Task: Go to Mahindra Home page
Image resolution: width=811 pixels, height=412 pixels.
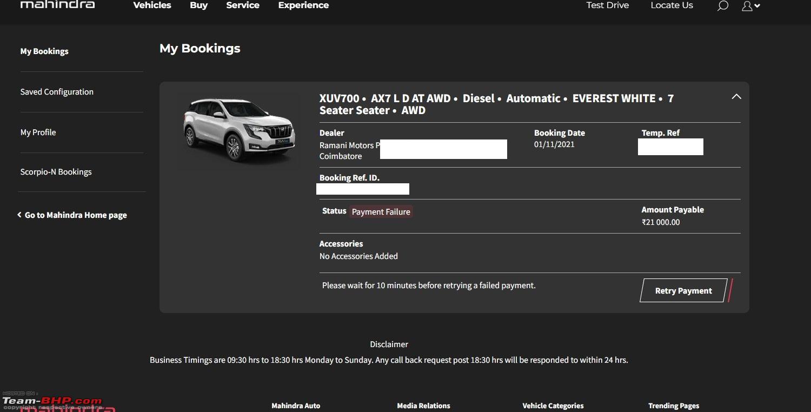Action: (72, 215)
